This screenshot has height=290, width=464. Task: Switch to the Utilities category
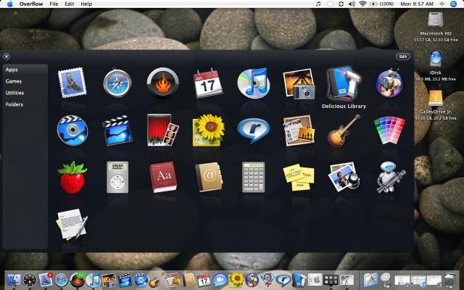click(15, 93)
